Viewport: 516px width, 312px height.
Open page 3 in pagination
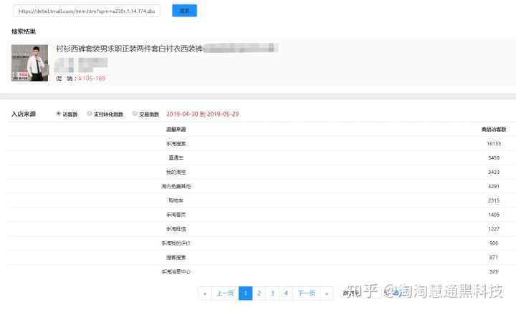[272, 293]
